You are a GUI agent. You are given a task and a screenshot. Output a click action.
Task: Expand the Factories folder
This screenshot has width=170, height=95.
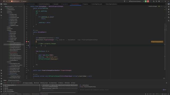(7, 29)
